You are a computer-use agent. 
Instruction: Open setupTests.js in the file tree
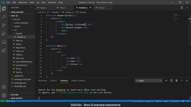[x=21, y=65]
